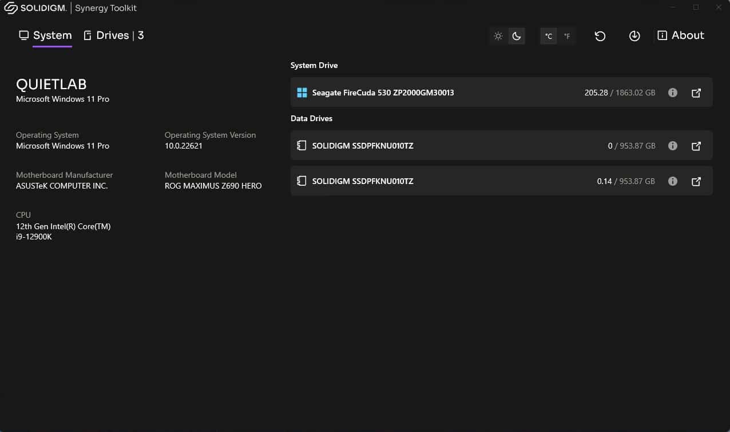This screenshot has width=730, height=432.
Task: Enable dark theme with moon icon
Action: [x=517, y=36]
